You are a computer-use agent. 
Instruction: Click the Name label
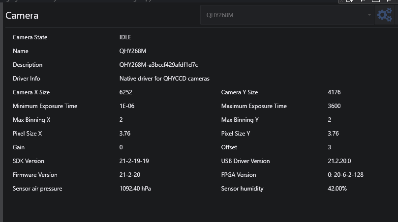[x=21, y=51]
